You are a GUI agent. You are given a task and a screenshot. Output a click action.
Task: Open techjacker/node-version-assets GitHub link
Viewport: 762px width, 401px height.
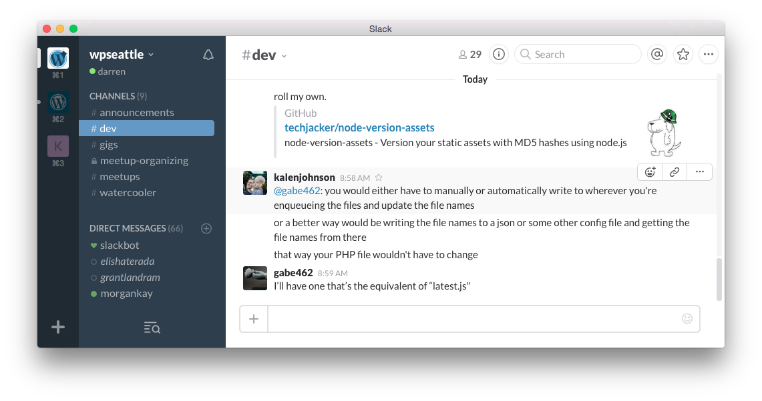359,127
